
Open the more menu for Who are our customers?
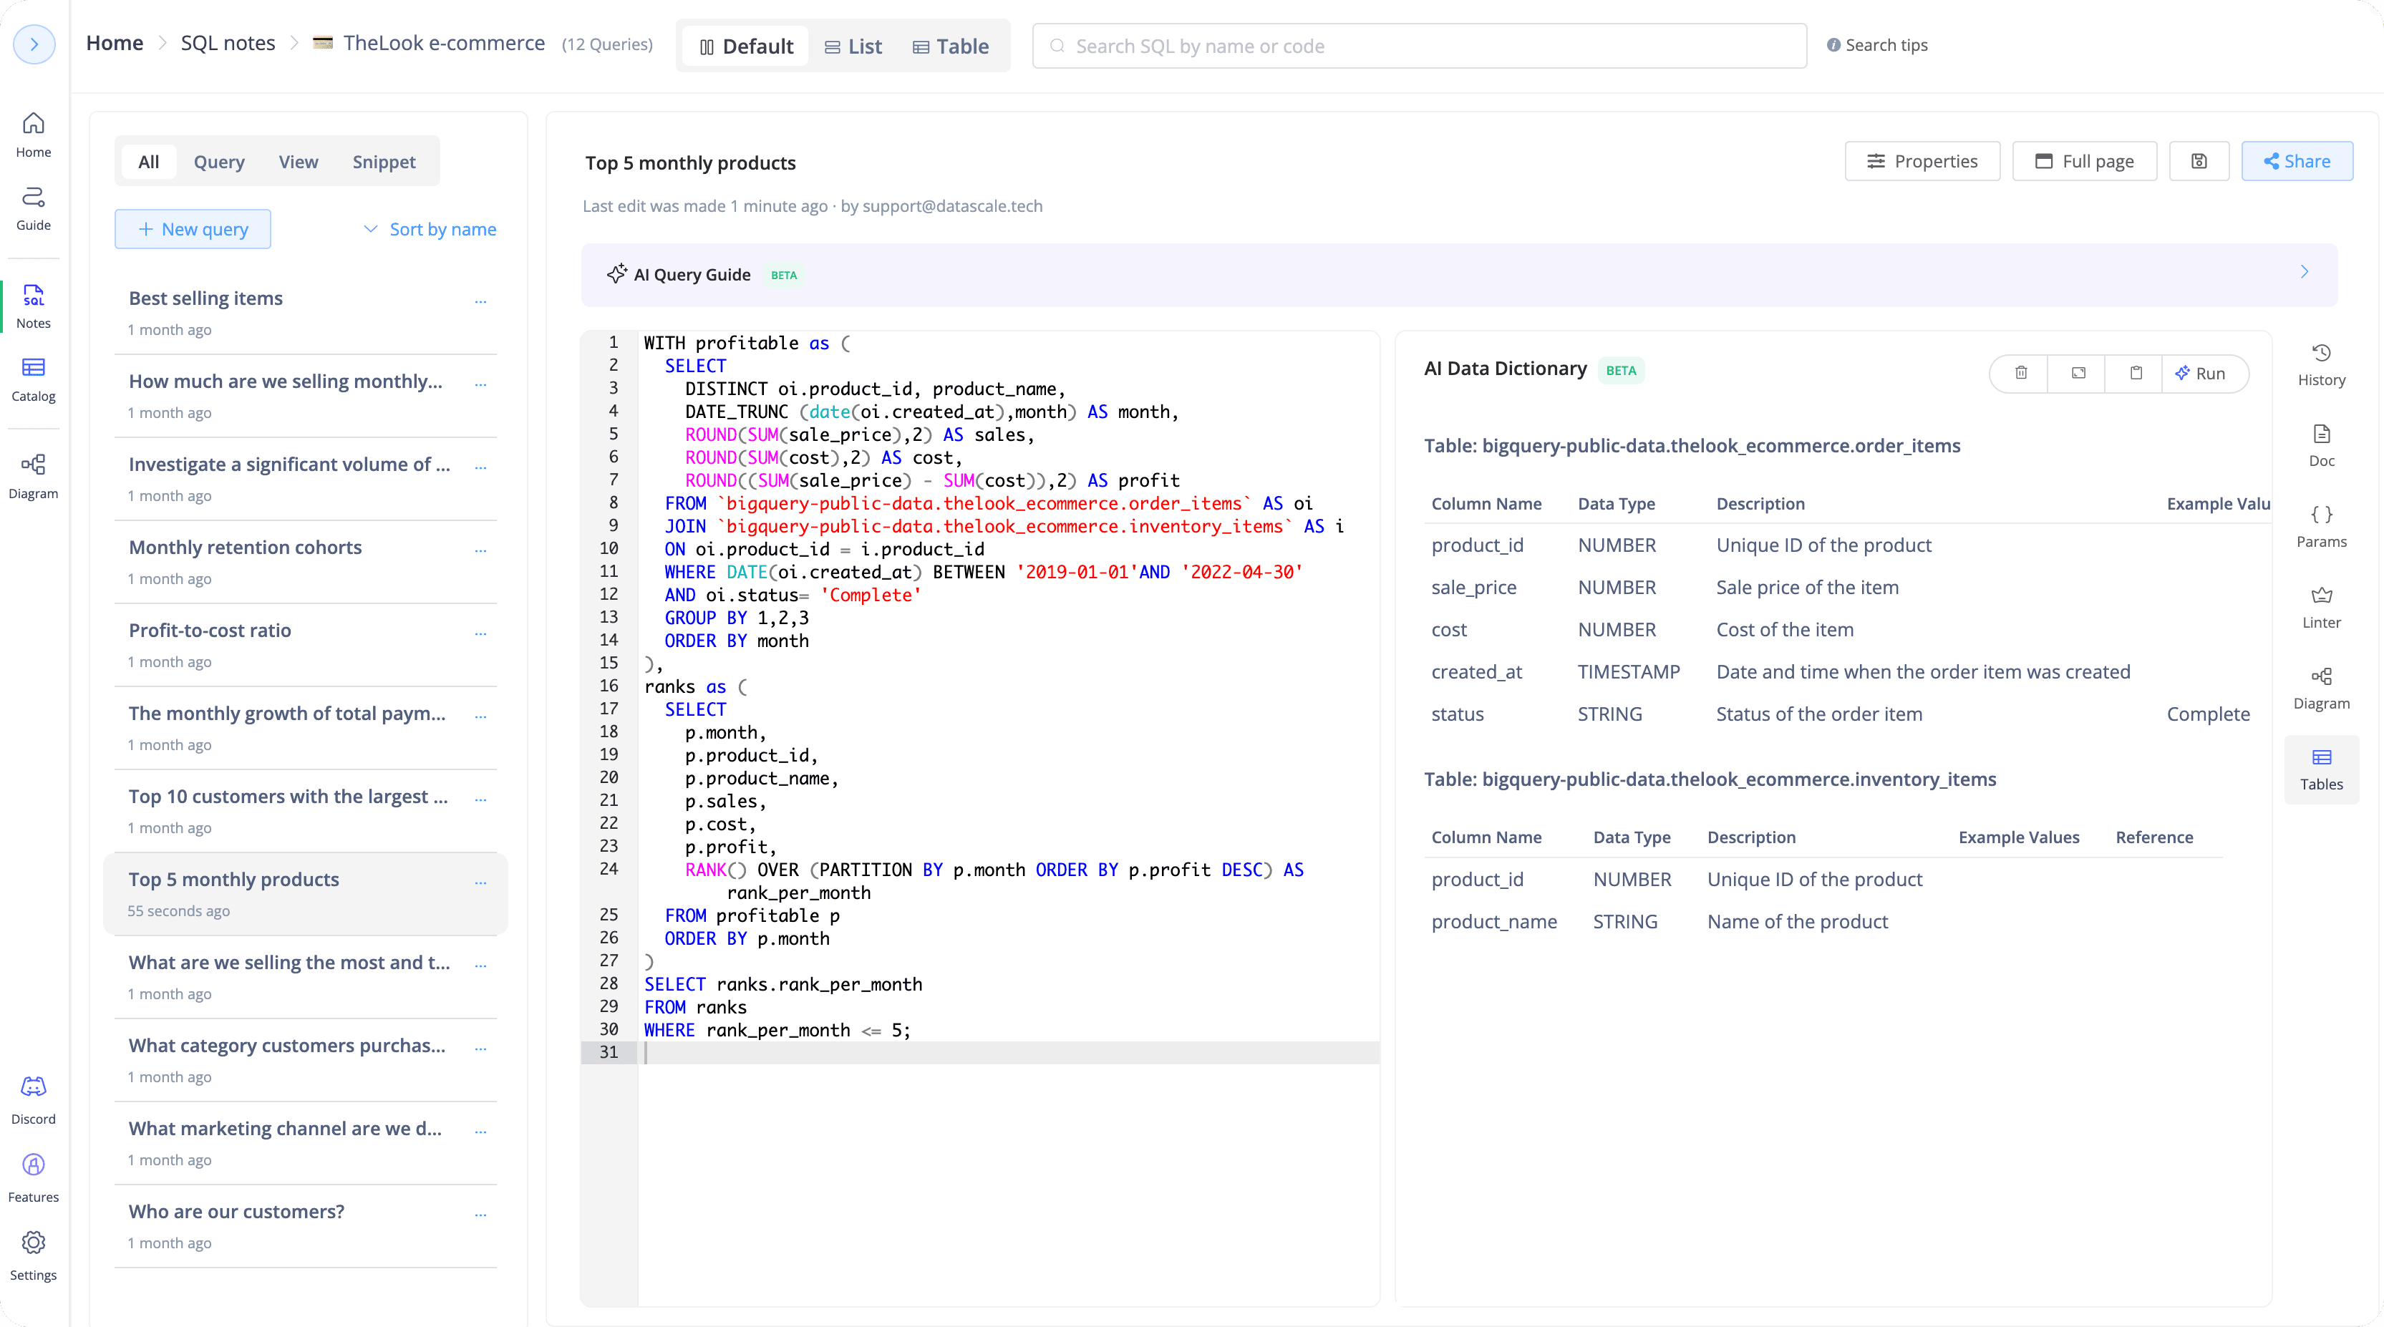[x=480, y=1214]
